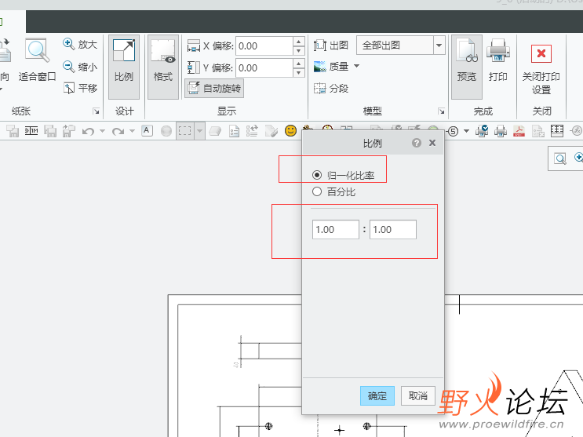Screen dimensions: 583x437
Task: Zoom in with the 放大 tool
Action: coord(80,44)
